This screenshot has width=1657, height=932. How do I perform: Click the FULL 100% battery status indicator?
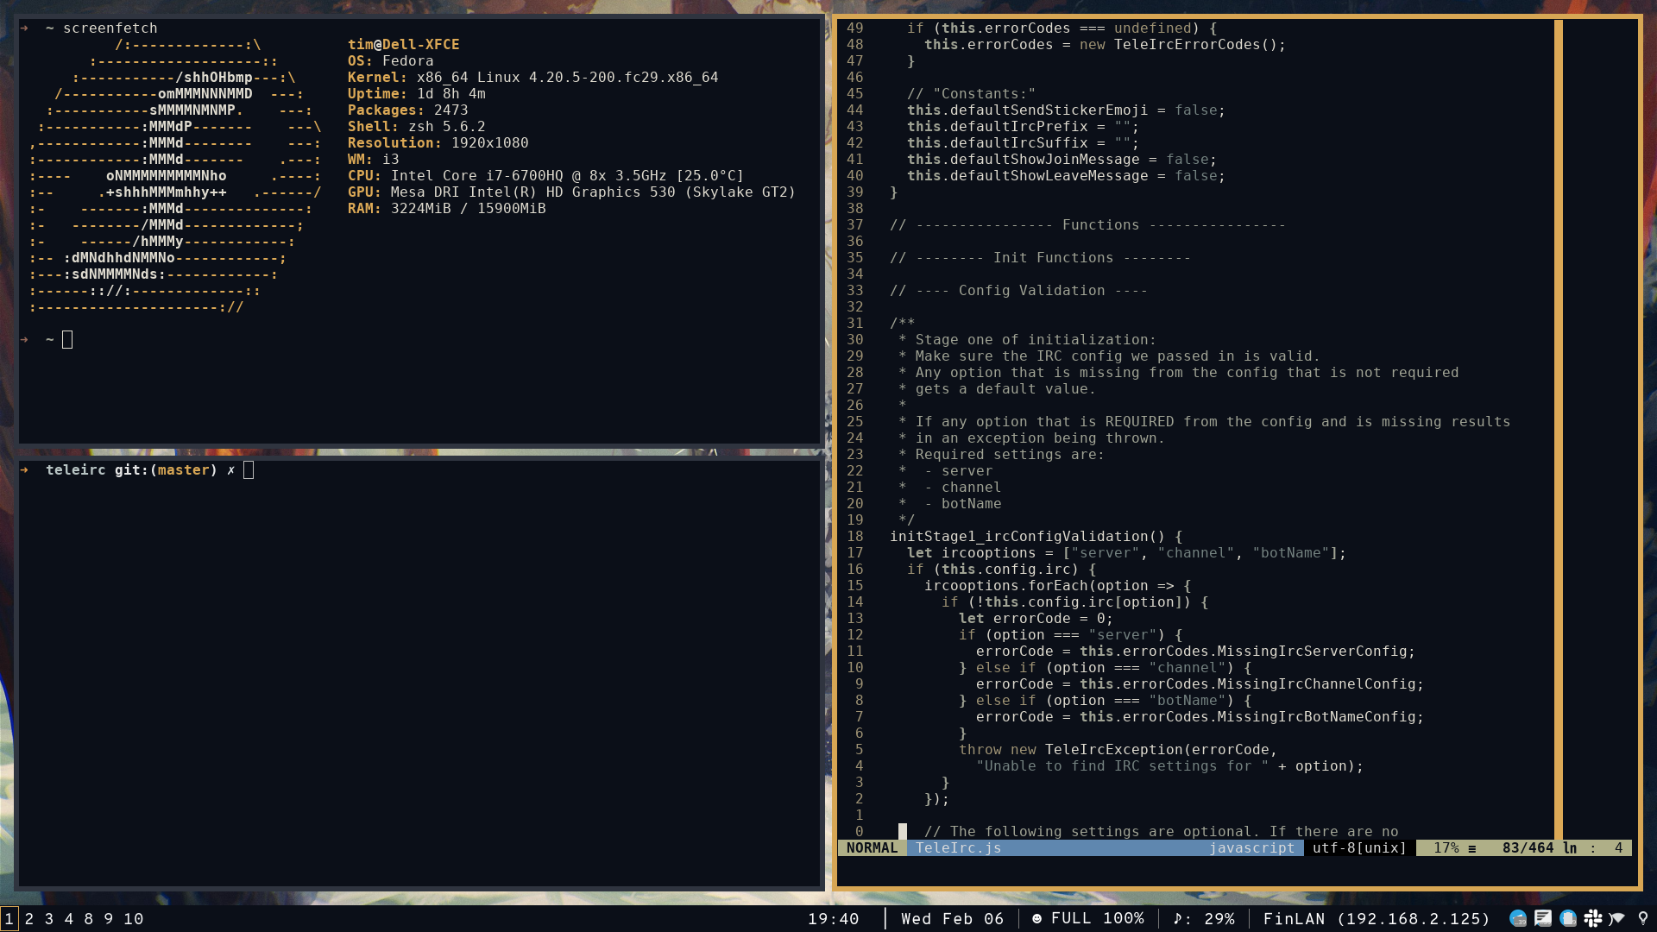coord(1087,919)
